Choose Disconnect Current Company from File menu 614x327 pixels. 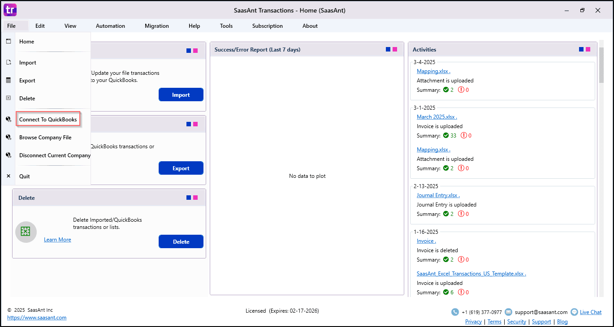[x=55, y=155]
